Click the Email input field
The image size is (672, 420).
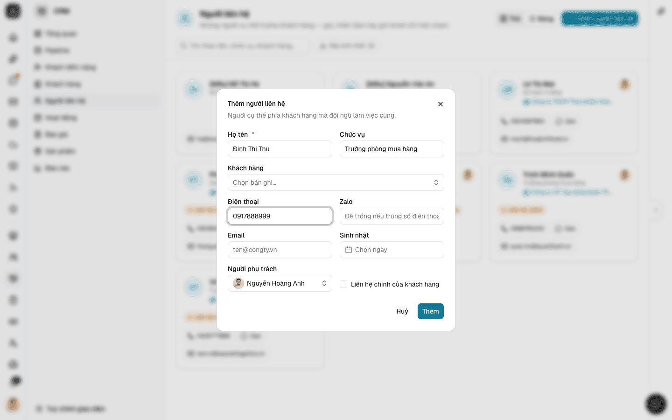point(280,250)
